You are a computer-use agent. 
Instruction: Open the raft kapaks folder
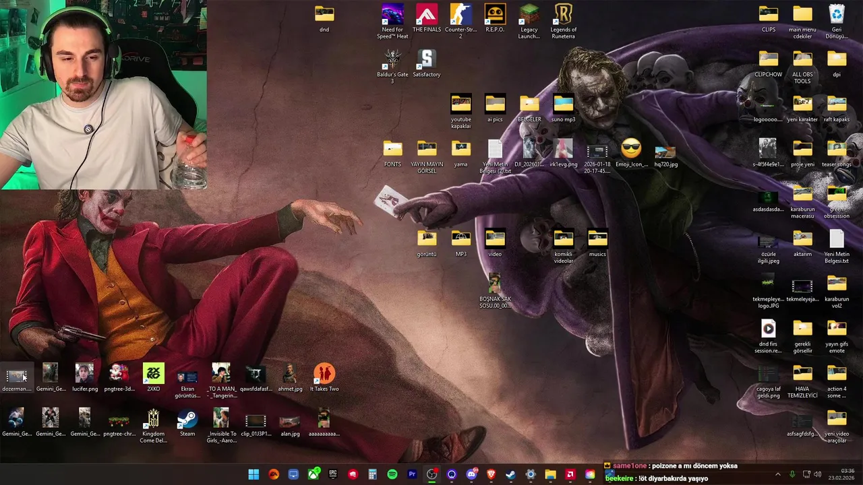[837, 108]
